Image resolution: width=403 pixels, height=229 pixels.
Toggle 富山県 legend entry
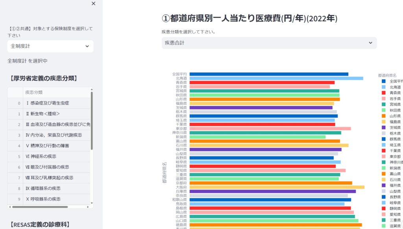pos(391,174)
